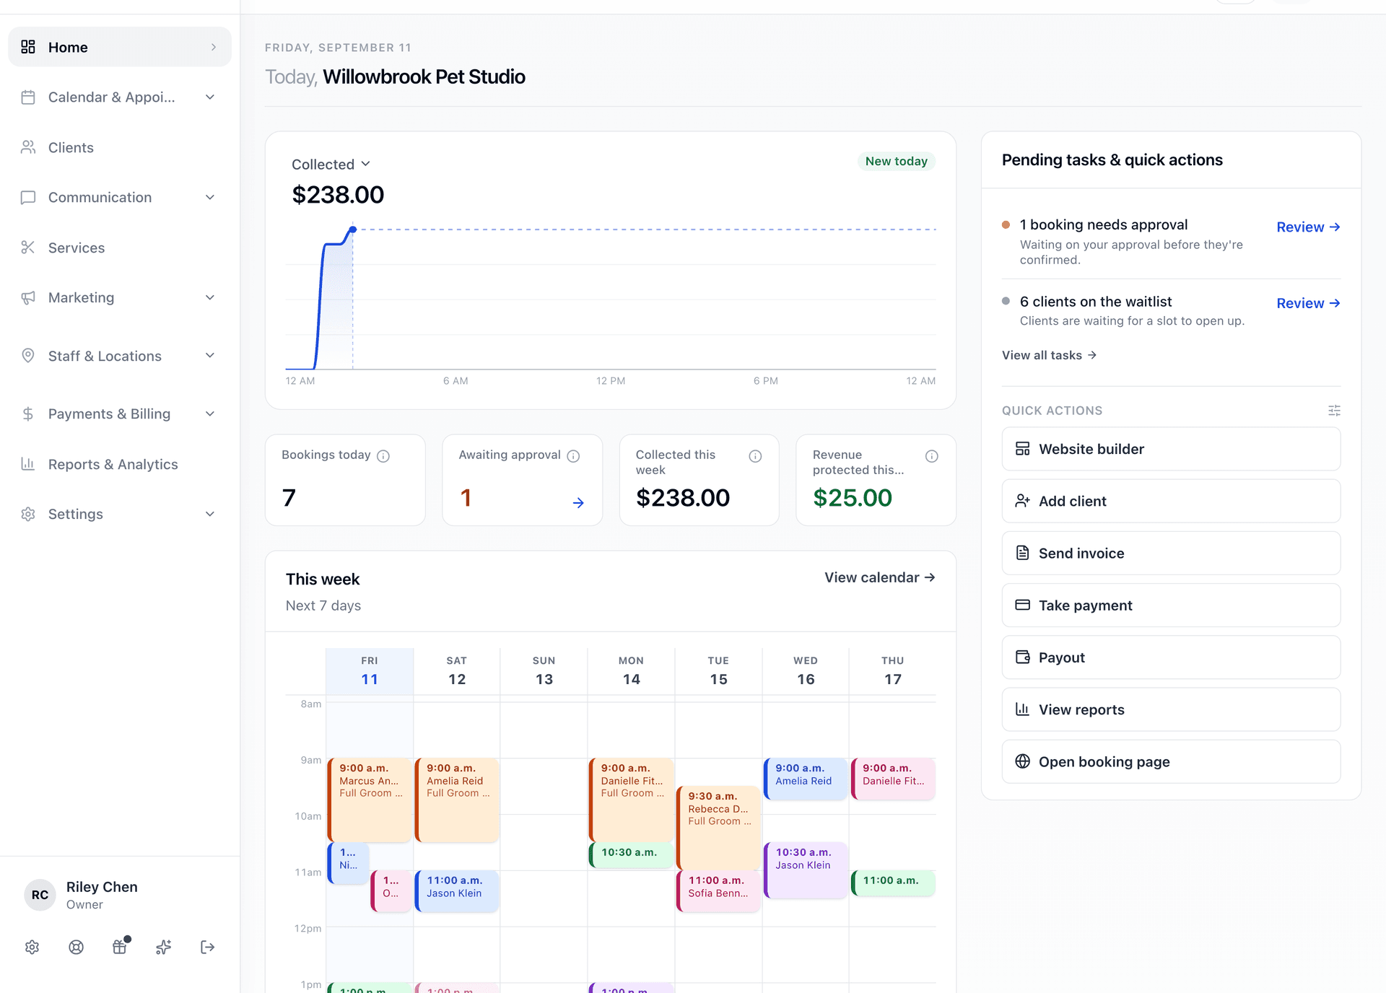This screenshot has width=1386, height=993.
Task: Open Amelia Reid Saturday 9:00 a.m. appointment
Action: 457,800
